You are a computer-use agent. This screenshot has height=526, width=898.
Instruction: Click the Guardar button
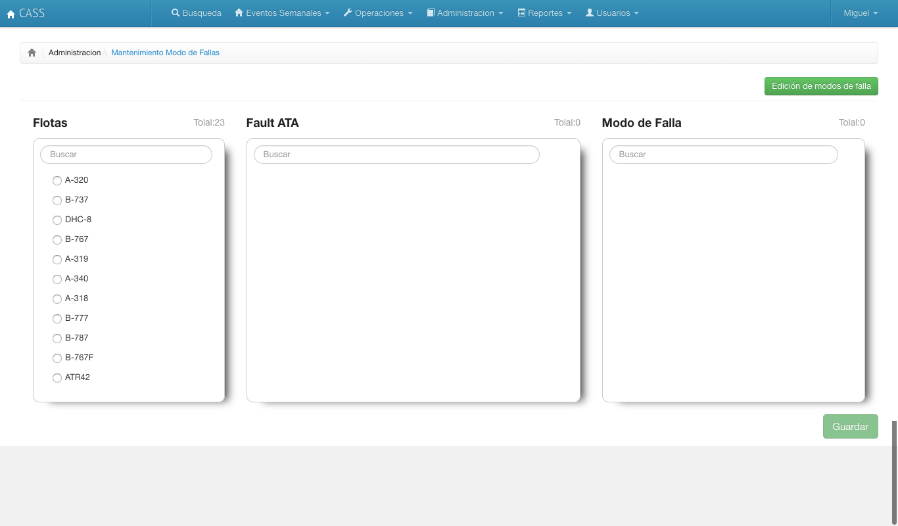tap(851, 427)
